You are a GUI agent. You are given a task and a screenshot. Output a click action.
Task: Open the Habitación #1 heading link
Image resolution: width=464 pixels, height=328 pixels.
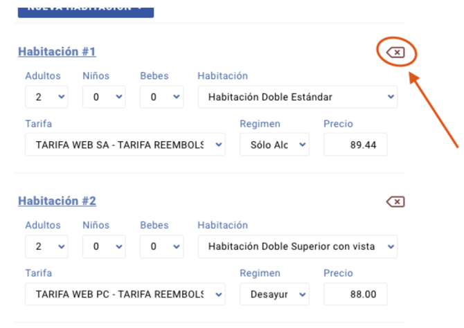point(57,51)
